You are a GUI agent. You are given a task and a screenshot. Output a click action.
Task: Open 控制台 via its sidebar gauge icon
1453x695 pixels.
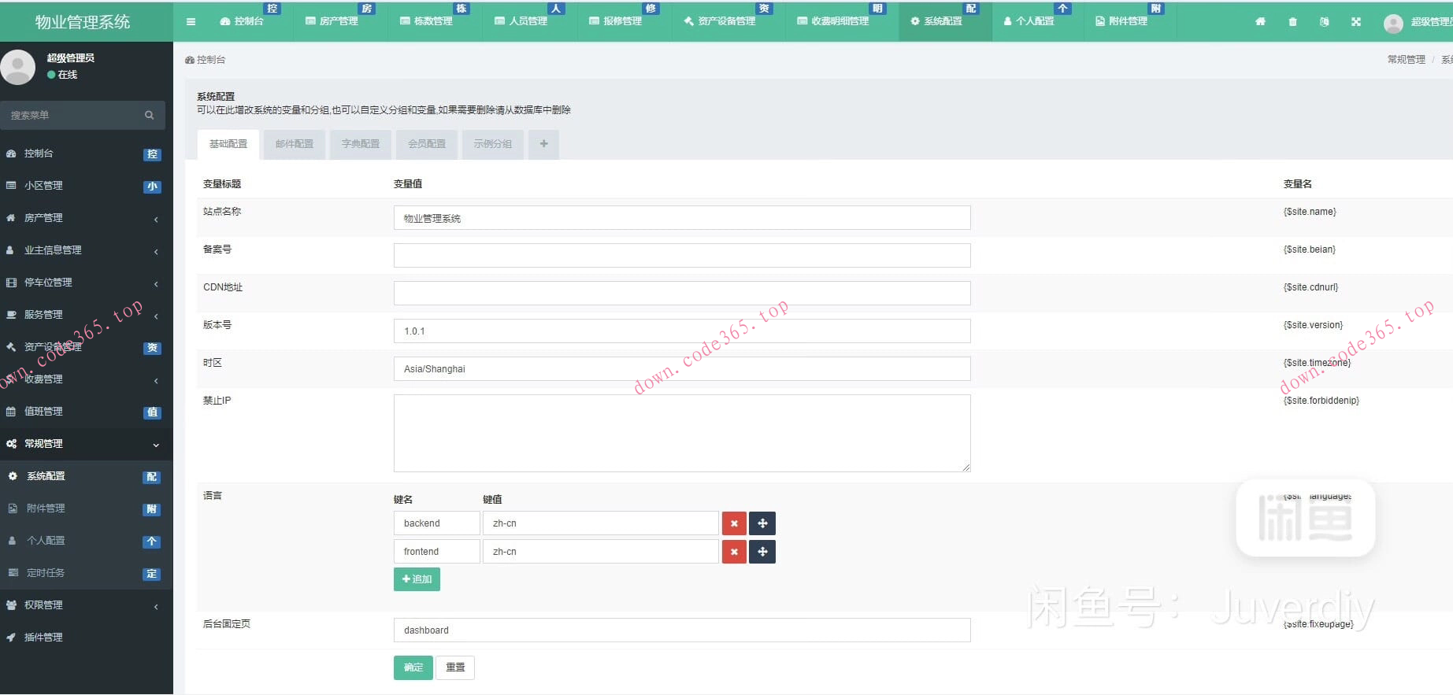tap(11, 153)
